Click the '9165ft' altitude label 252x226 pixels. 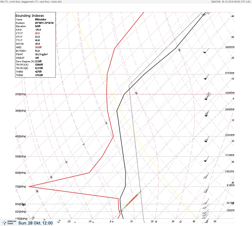231,185
